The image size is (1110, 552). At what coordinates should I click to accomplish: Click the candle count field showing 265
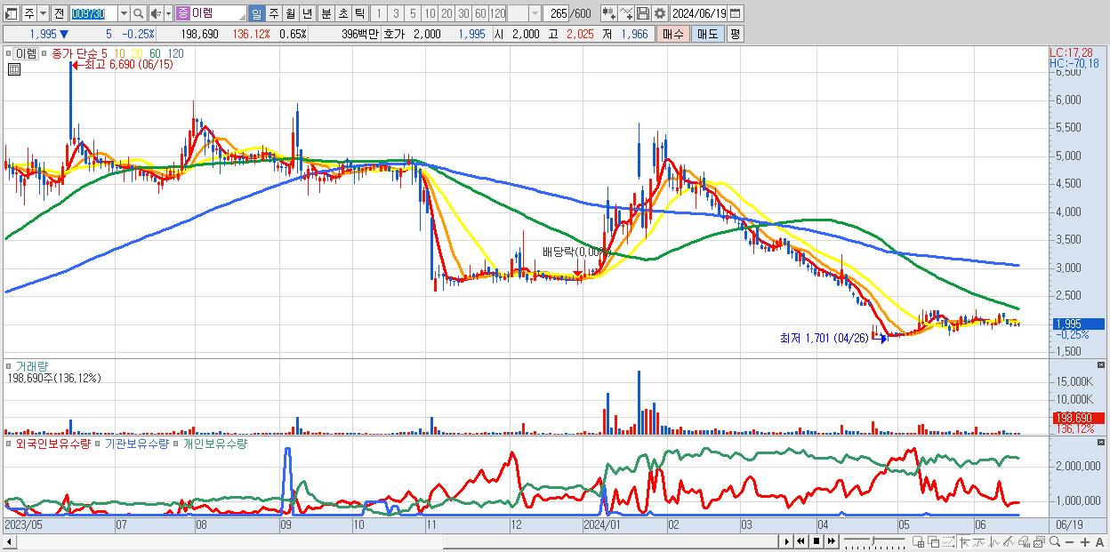(556, 13)
